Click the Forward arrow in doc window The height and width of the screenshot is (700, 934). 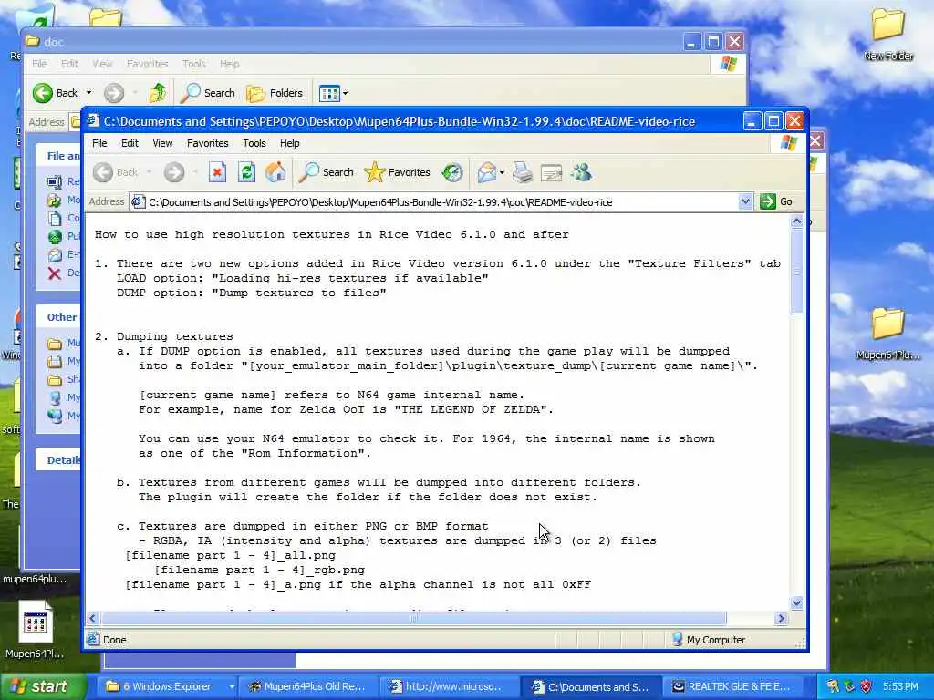tap(114, 93)
